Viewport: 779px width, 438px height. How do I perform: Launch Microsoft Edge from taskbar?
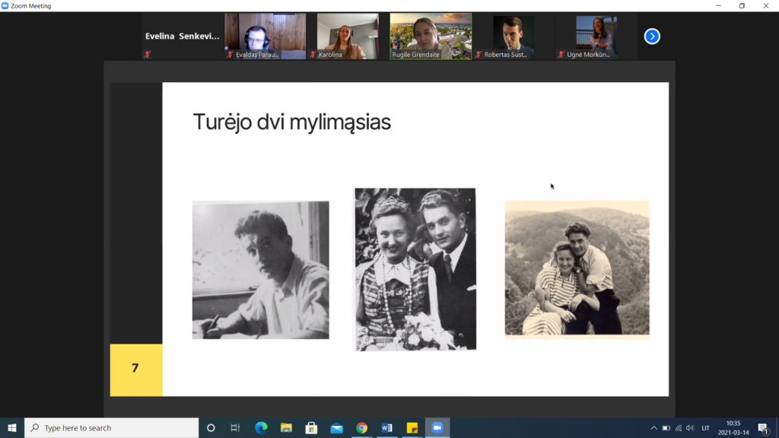(261, 428)
